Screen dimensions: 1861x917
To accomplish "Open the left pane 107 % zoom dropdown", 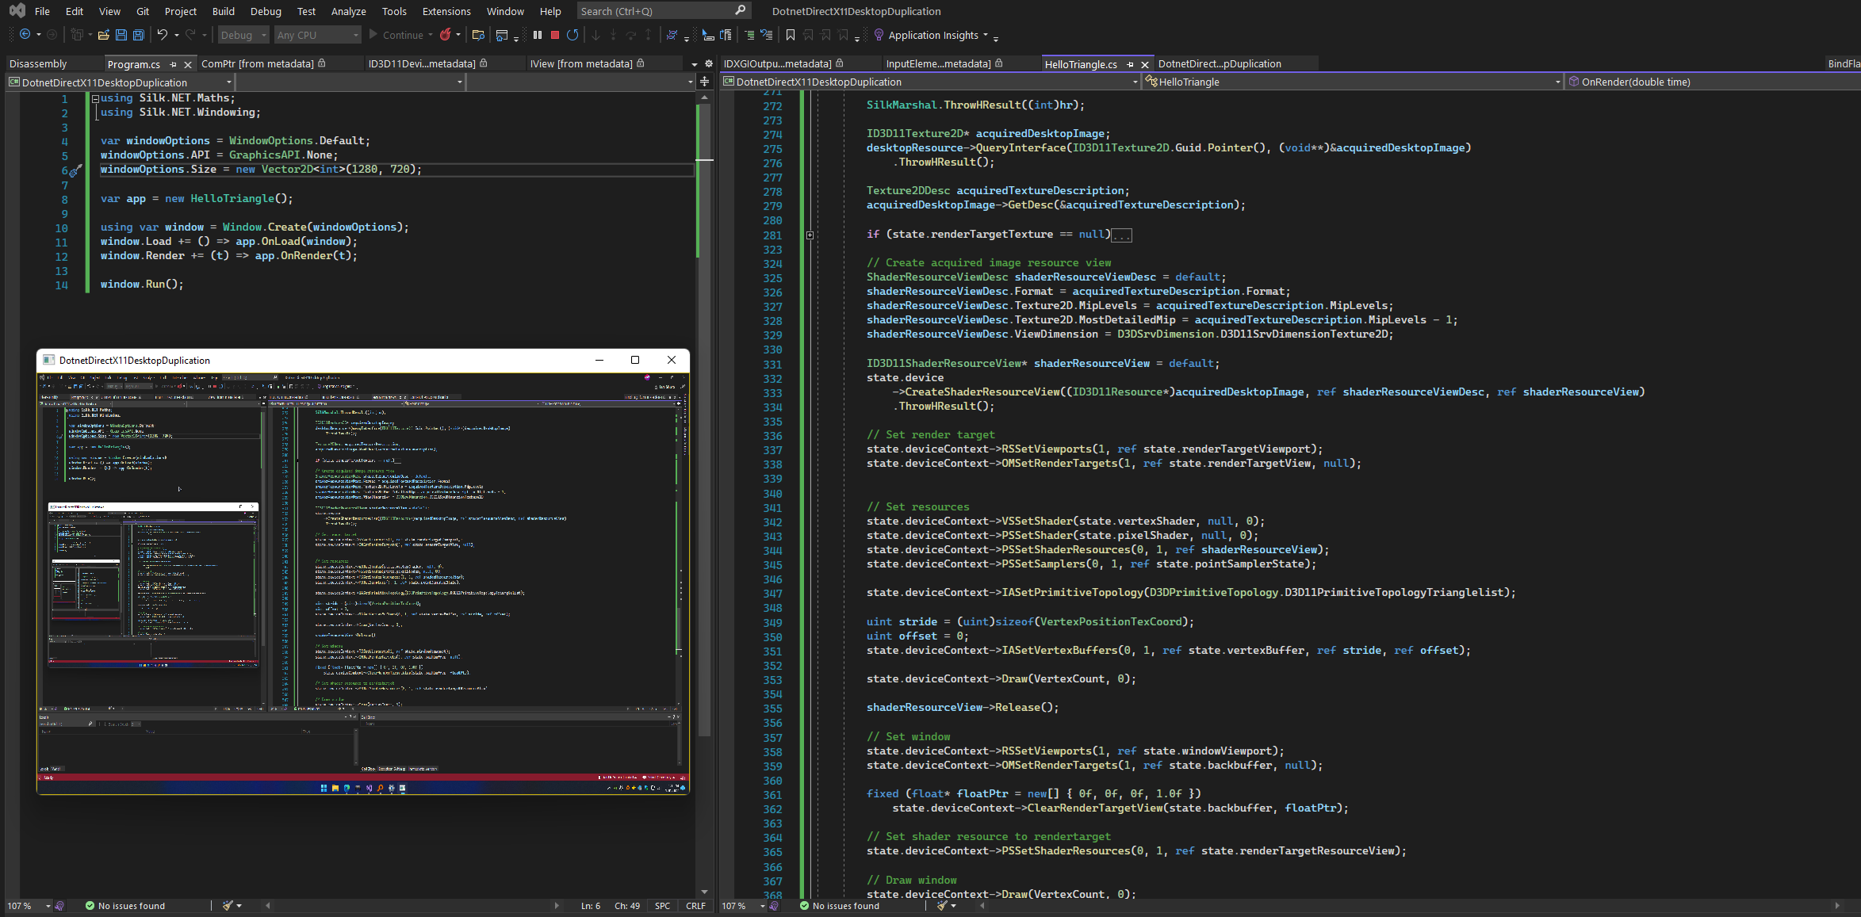I will 48,906.
